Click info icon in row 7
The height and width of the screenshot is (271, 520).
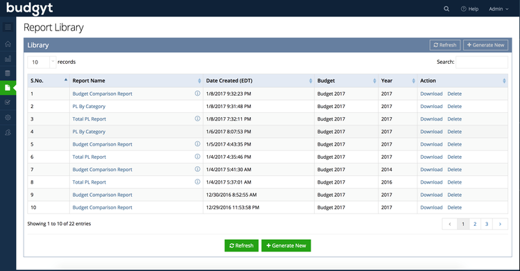tap(198, 169)
